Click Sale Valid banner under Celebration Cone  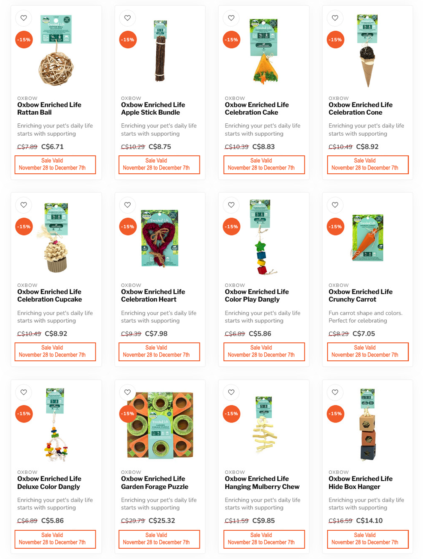click(x=365, y=164)
